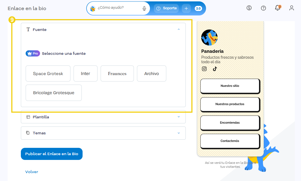Click the TikTok icon in the preview
This screenshot has height=181, width=301.
pos(215,69)
